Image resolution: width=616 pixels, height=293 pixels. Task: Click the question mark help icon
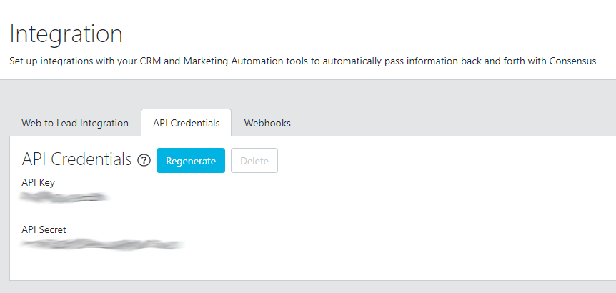[x=144, y=160]
